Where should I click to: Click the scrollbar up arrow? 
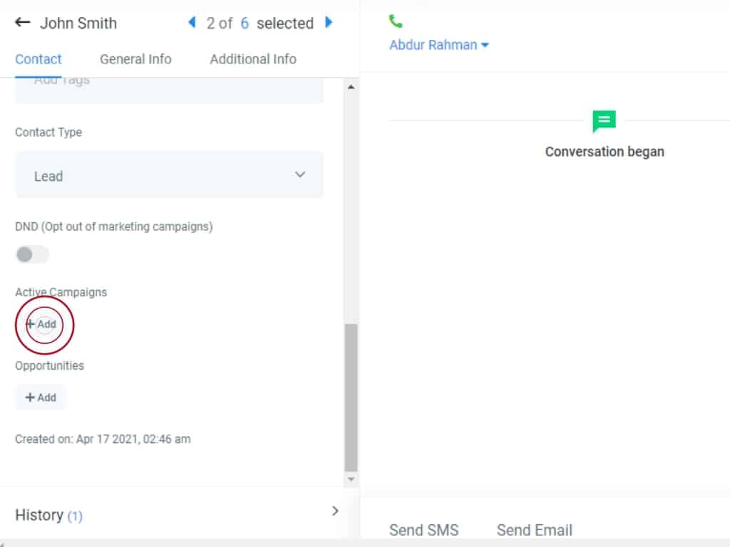point(350,87)
